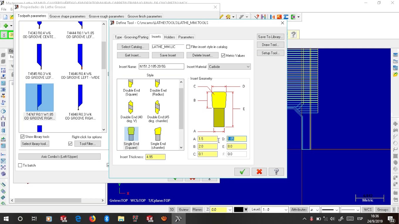
Task: Click the Mastercam taskbar icon
Action: coord(178,219)
